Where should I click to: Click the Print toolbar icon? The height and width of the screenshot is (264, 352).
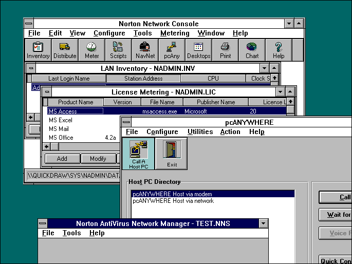225,50
